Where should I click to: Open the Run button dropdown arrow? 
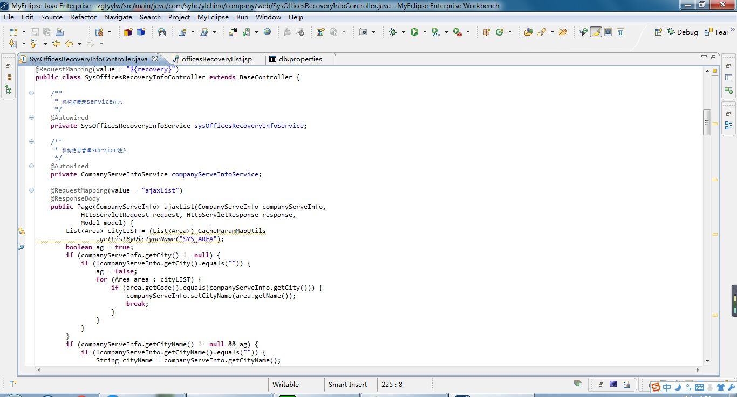(x=425, y=32)
